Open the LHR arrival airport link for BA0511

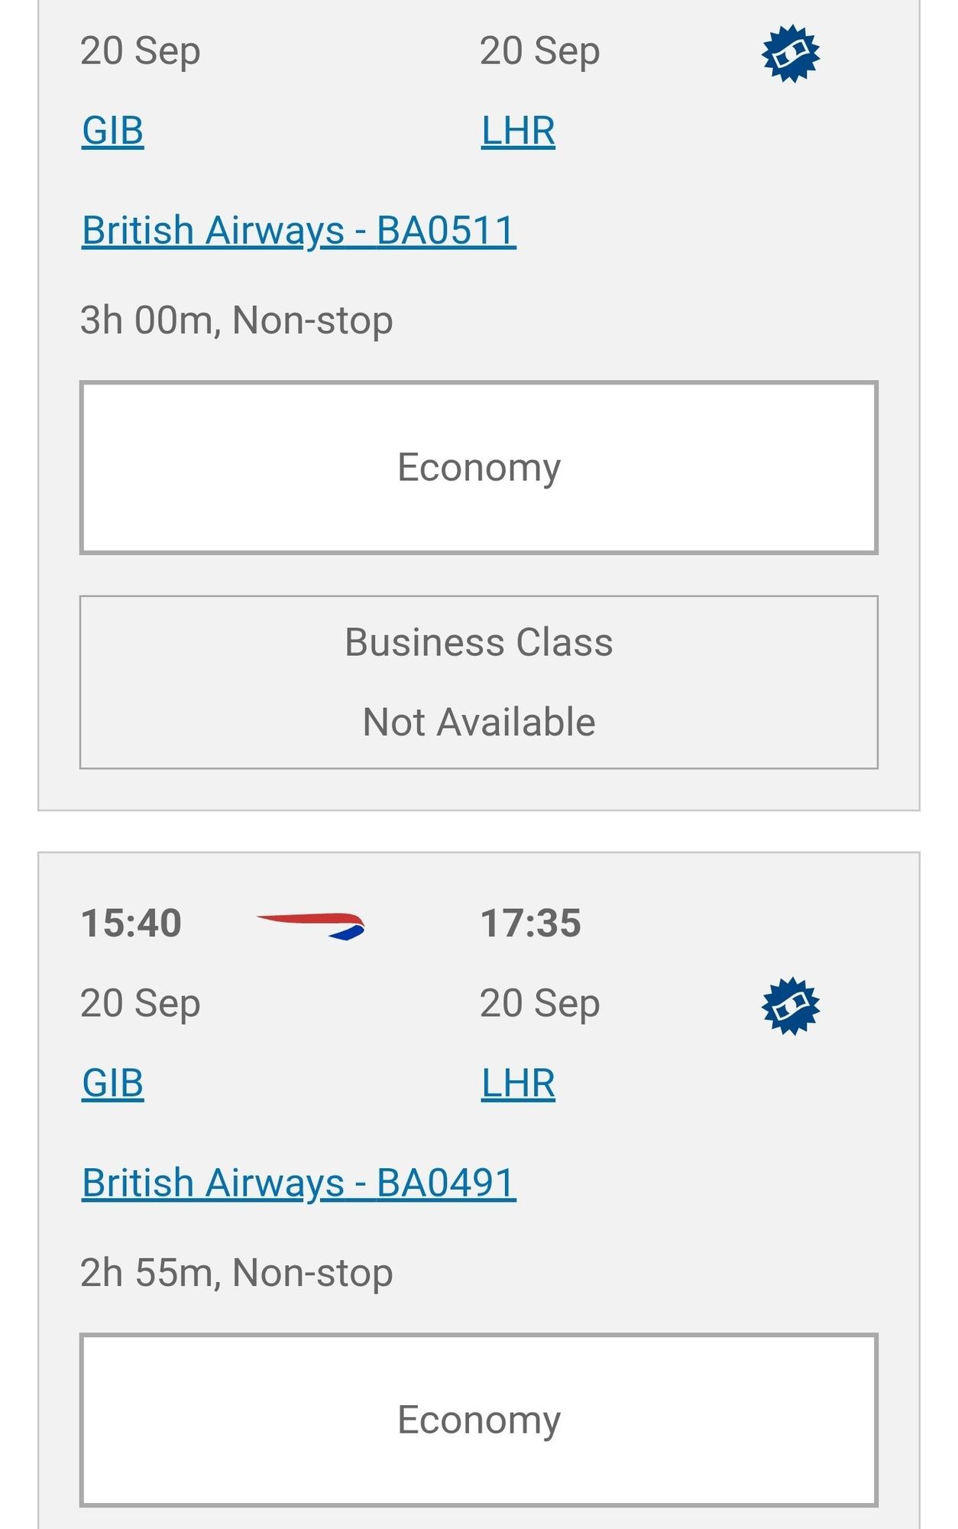(x=518, y=131)
